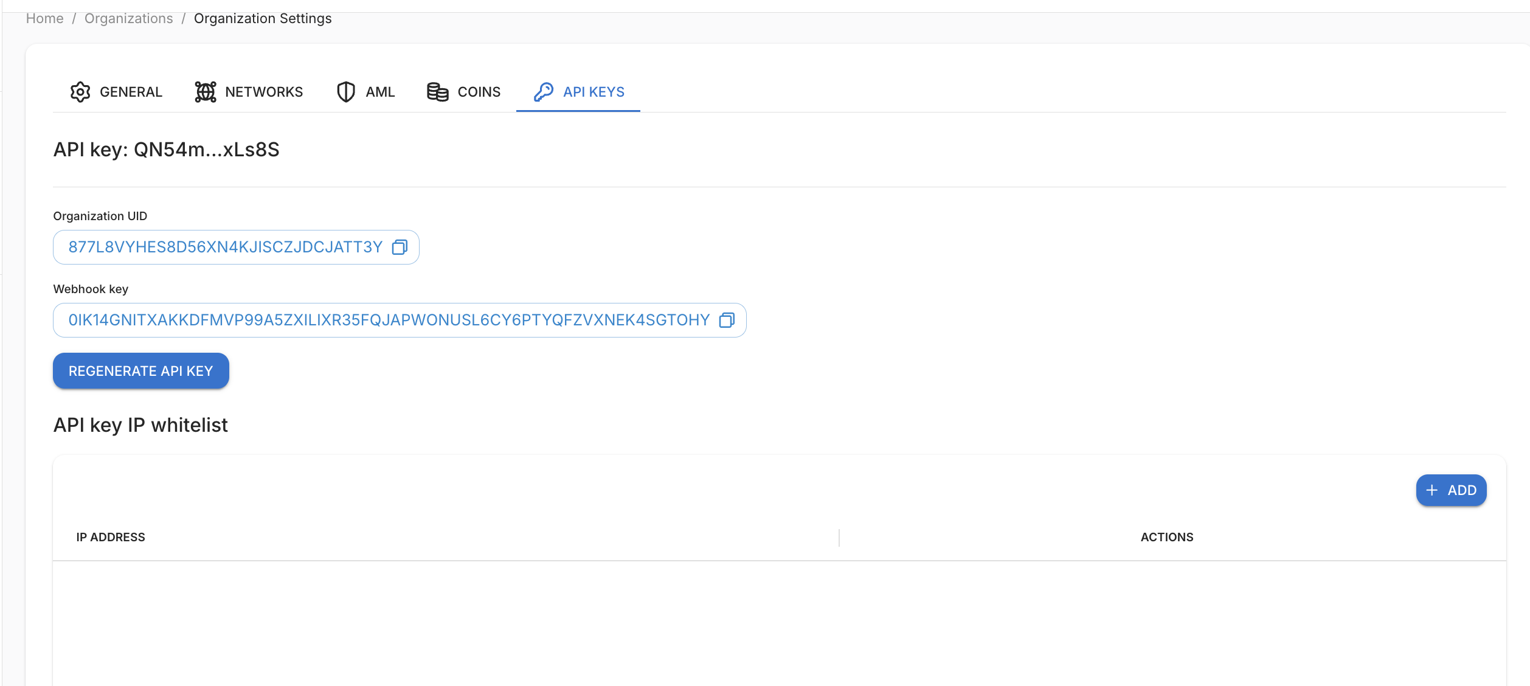Click the Webhook key label
Viewport: 1530px width, 686px height.
pyautogui.click(x=91, y=289)
